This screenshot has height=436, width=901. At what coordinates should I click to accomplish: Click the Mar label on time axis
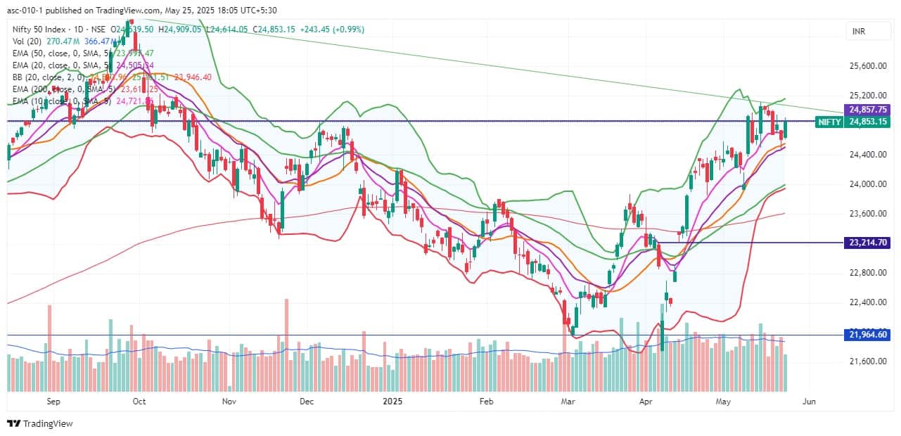click(568, 402)
